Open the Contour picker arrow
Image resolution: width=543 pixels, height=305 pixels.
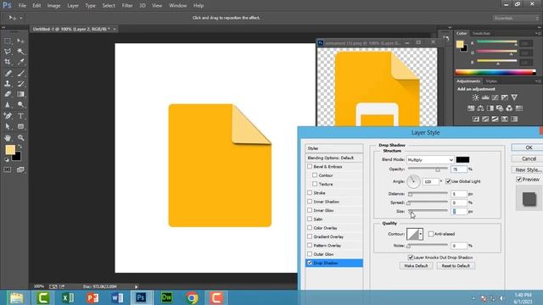(421, 234)
